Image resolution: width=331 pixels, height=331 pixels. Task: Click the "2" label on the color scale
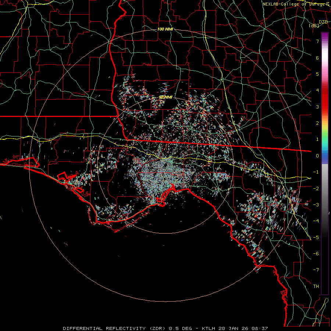(x=317, y=123)
